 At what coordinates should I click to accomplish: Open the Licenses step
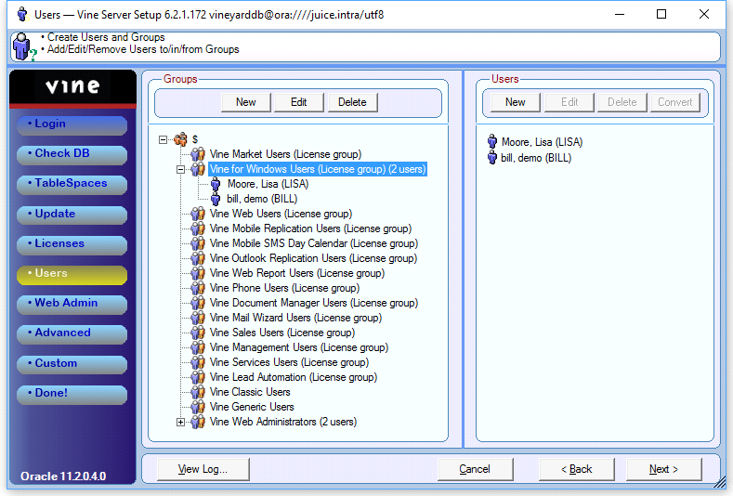pyautogui.click(x=72, y=244)
